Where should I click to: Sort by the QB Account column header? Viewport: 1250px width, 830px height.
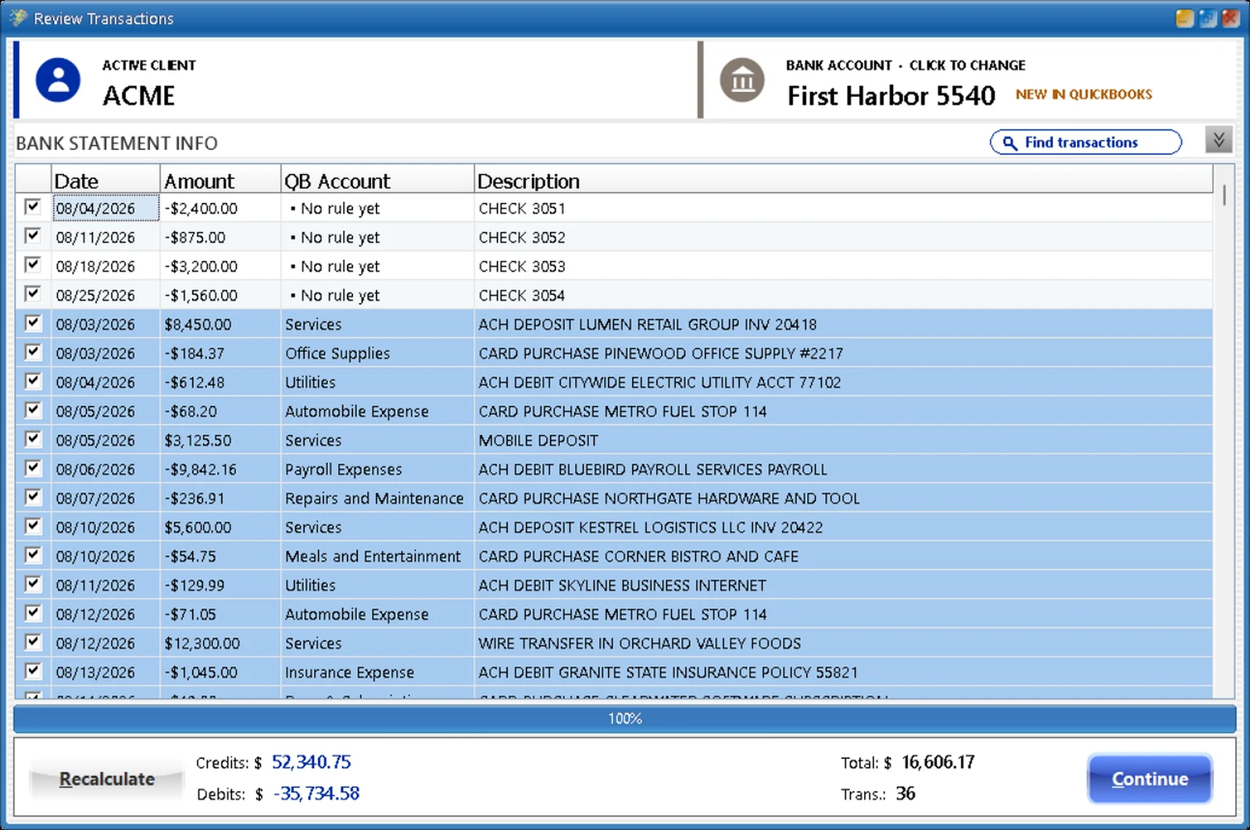coord(377,181)
